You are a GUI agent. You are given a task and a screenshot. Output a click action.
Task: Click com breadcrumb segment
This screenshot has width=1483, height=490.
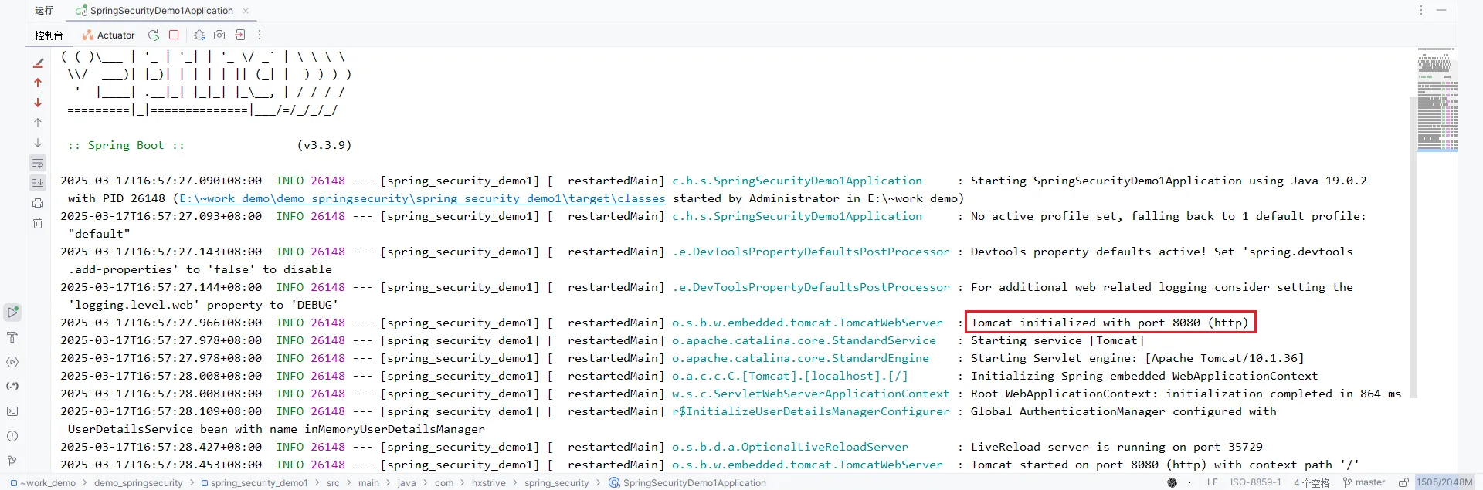point(444,483)
